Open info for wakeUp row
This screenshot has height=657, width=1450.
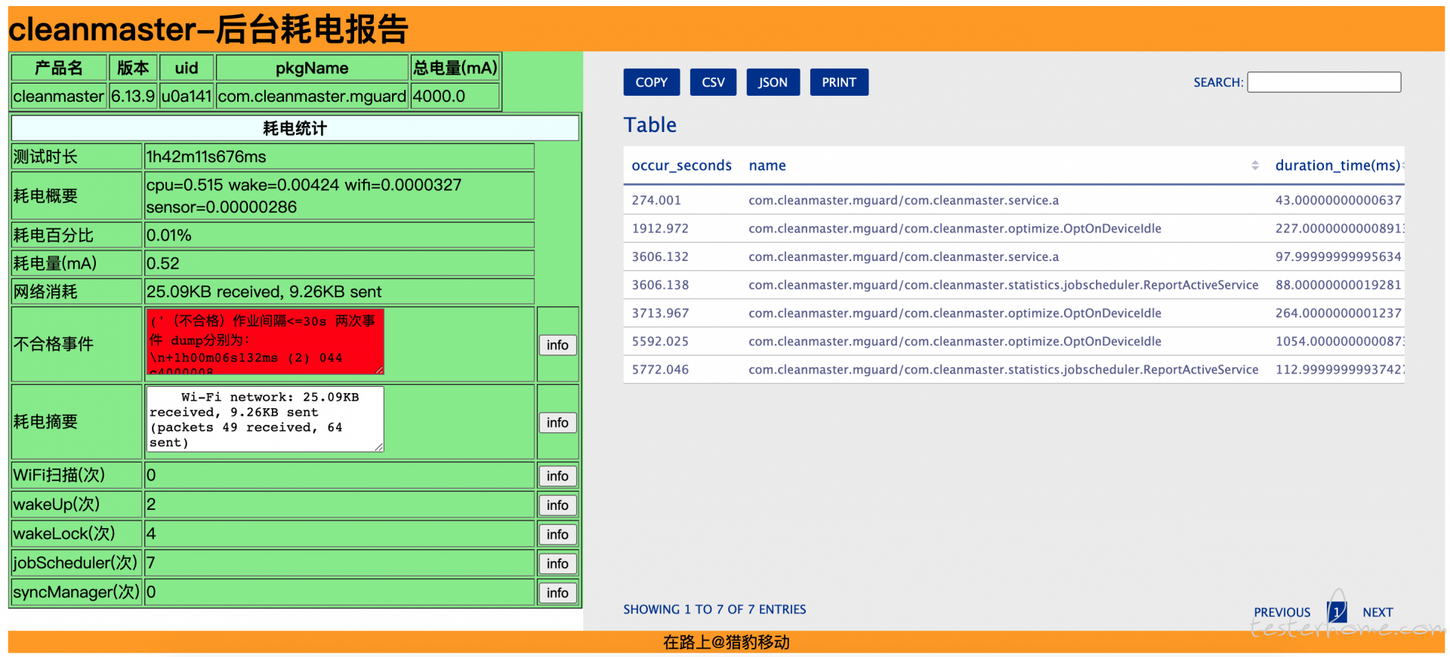[x=557, y=505]
